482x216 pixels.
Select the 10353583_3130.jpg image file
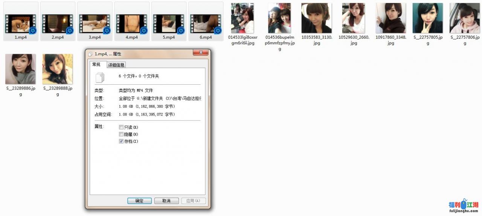316,19
